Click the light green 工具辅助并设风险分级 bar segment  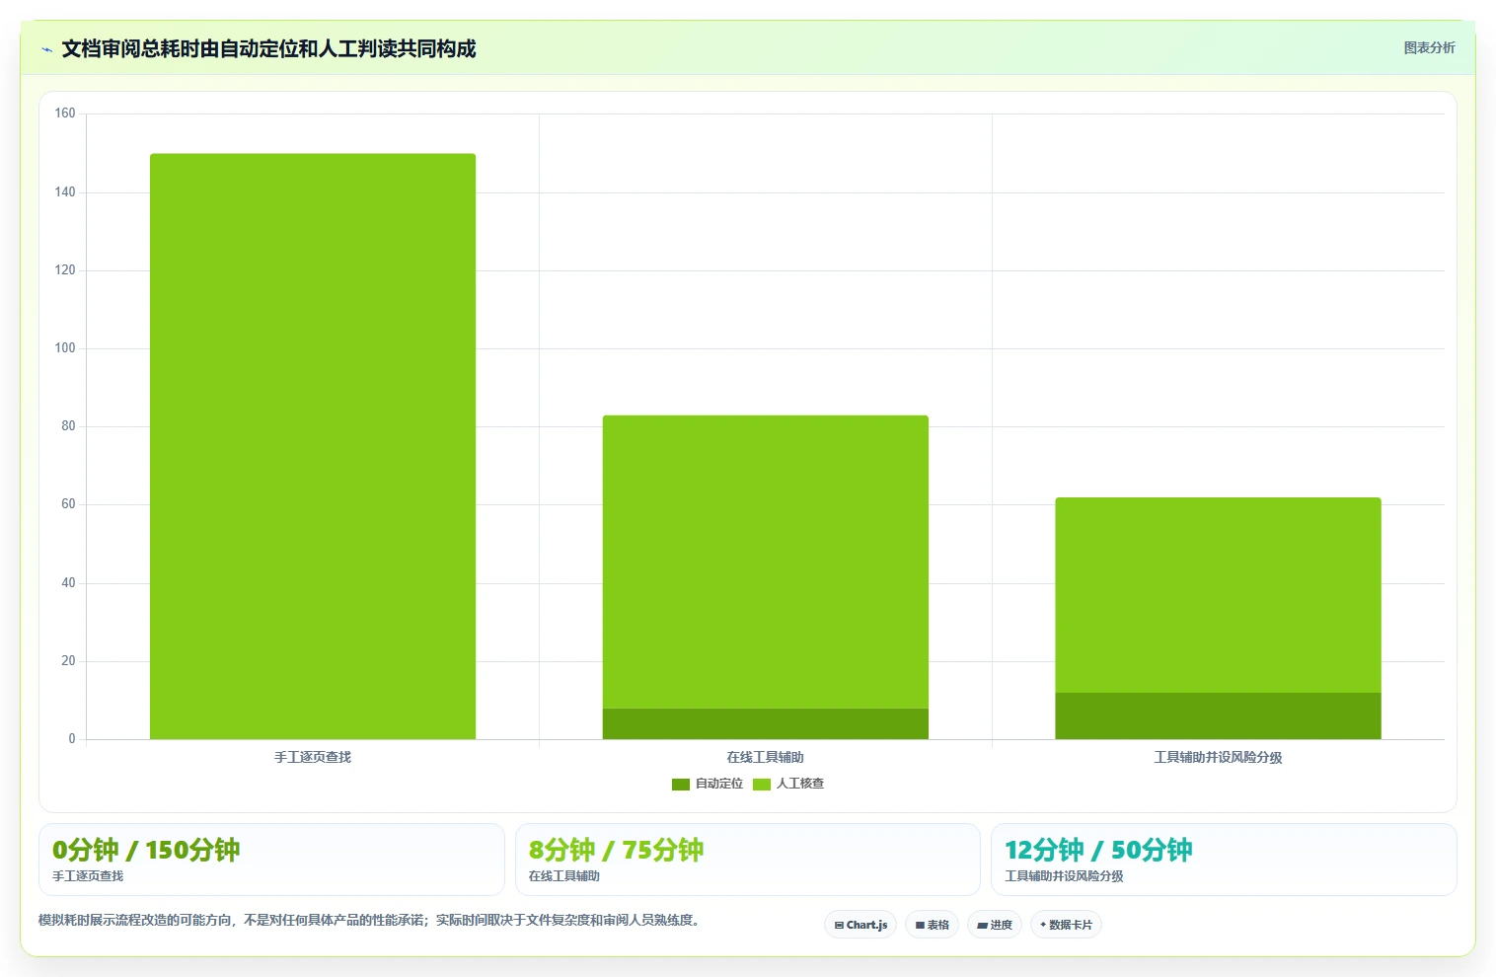pos(1218,595)
